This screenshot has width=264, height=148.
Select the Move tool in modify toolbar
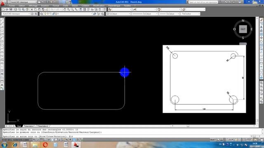[x=261, y=38]
